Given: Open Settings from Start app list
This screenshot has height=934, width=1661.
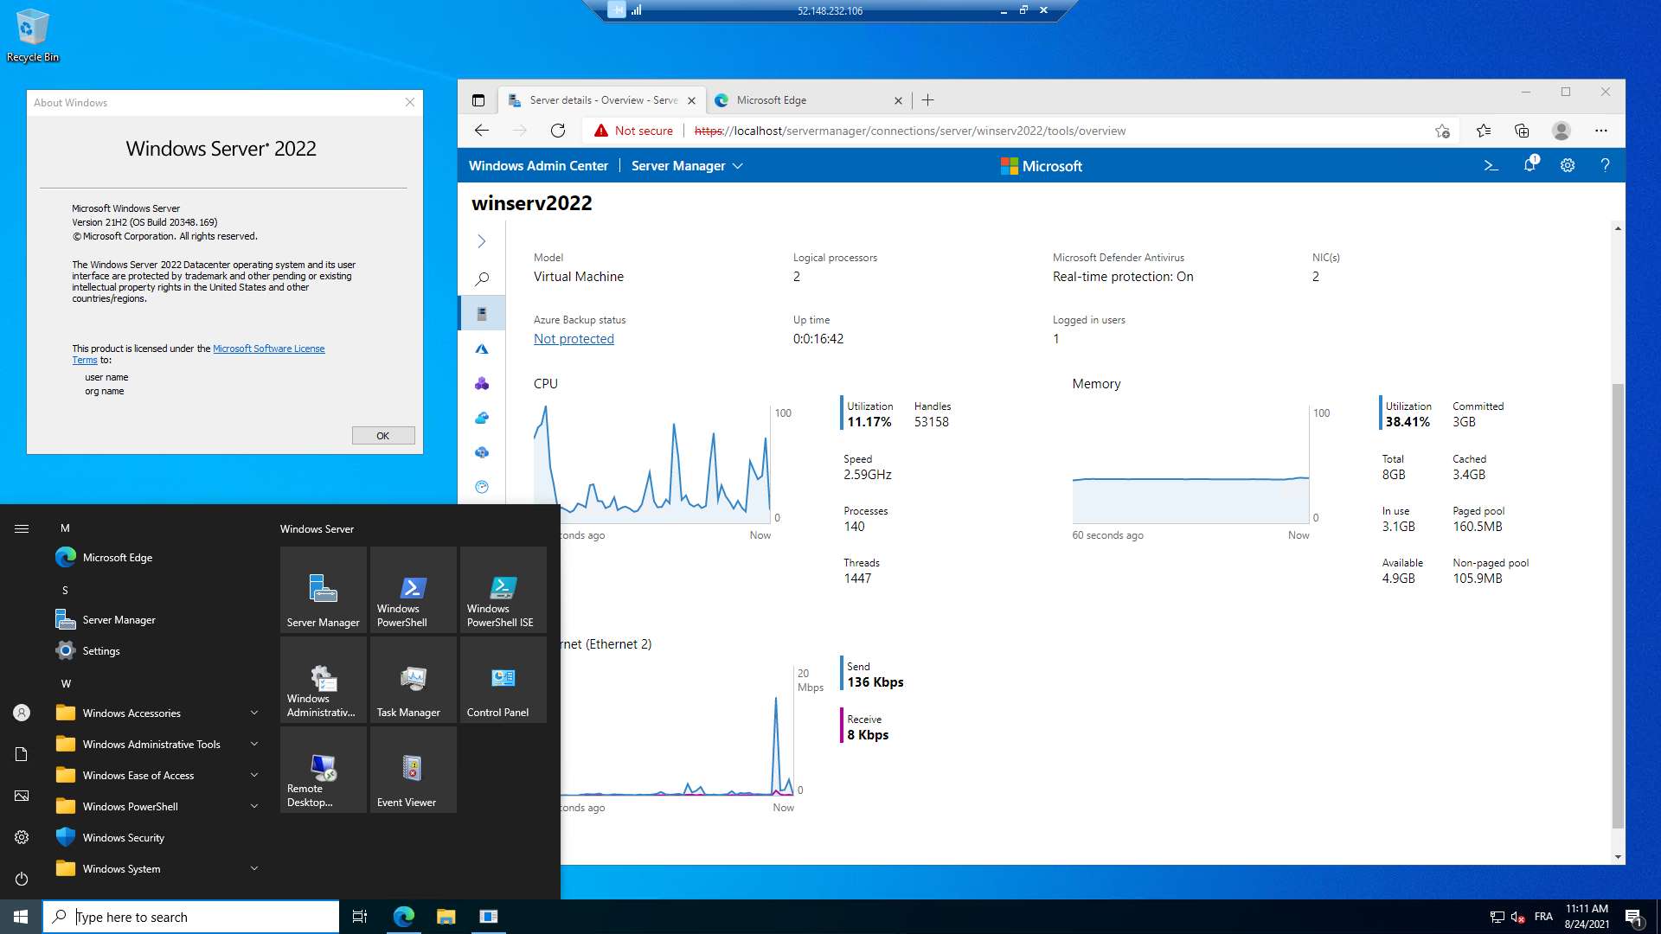Looking at the screenshot, I should pyautogui.click(x=157, y=651).
